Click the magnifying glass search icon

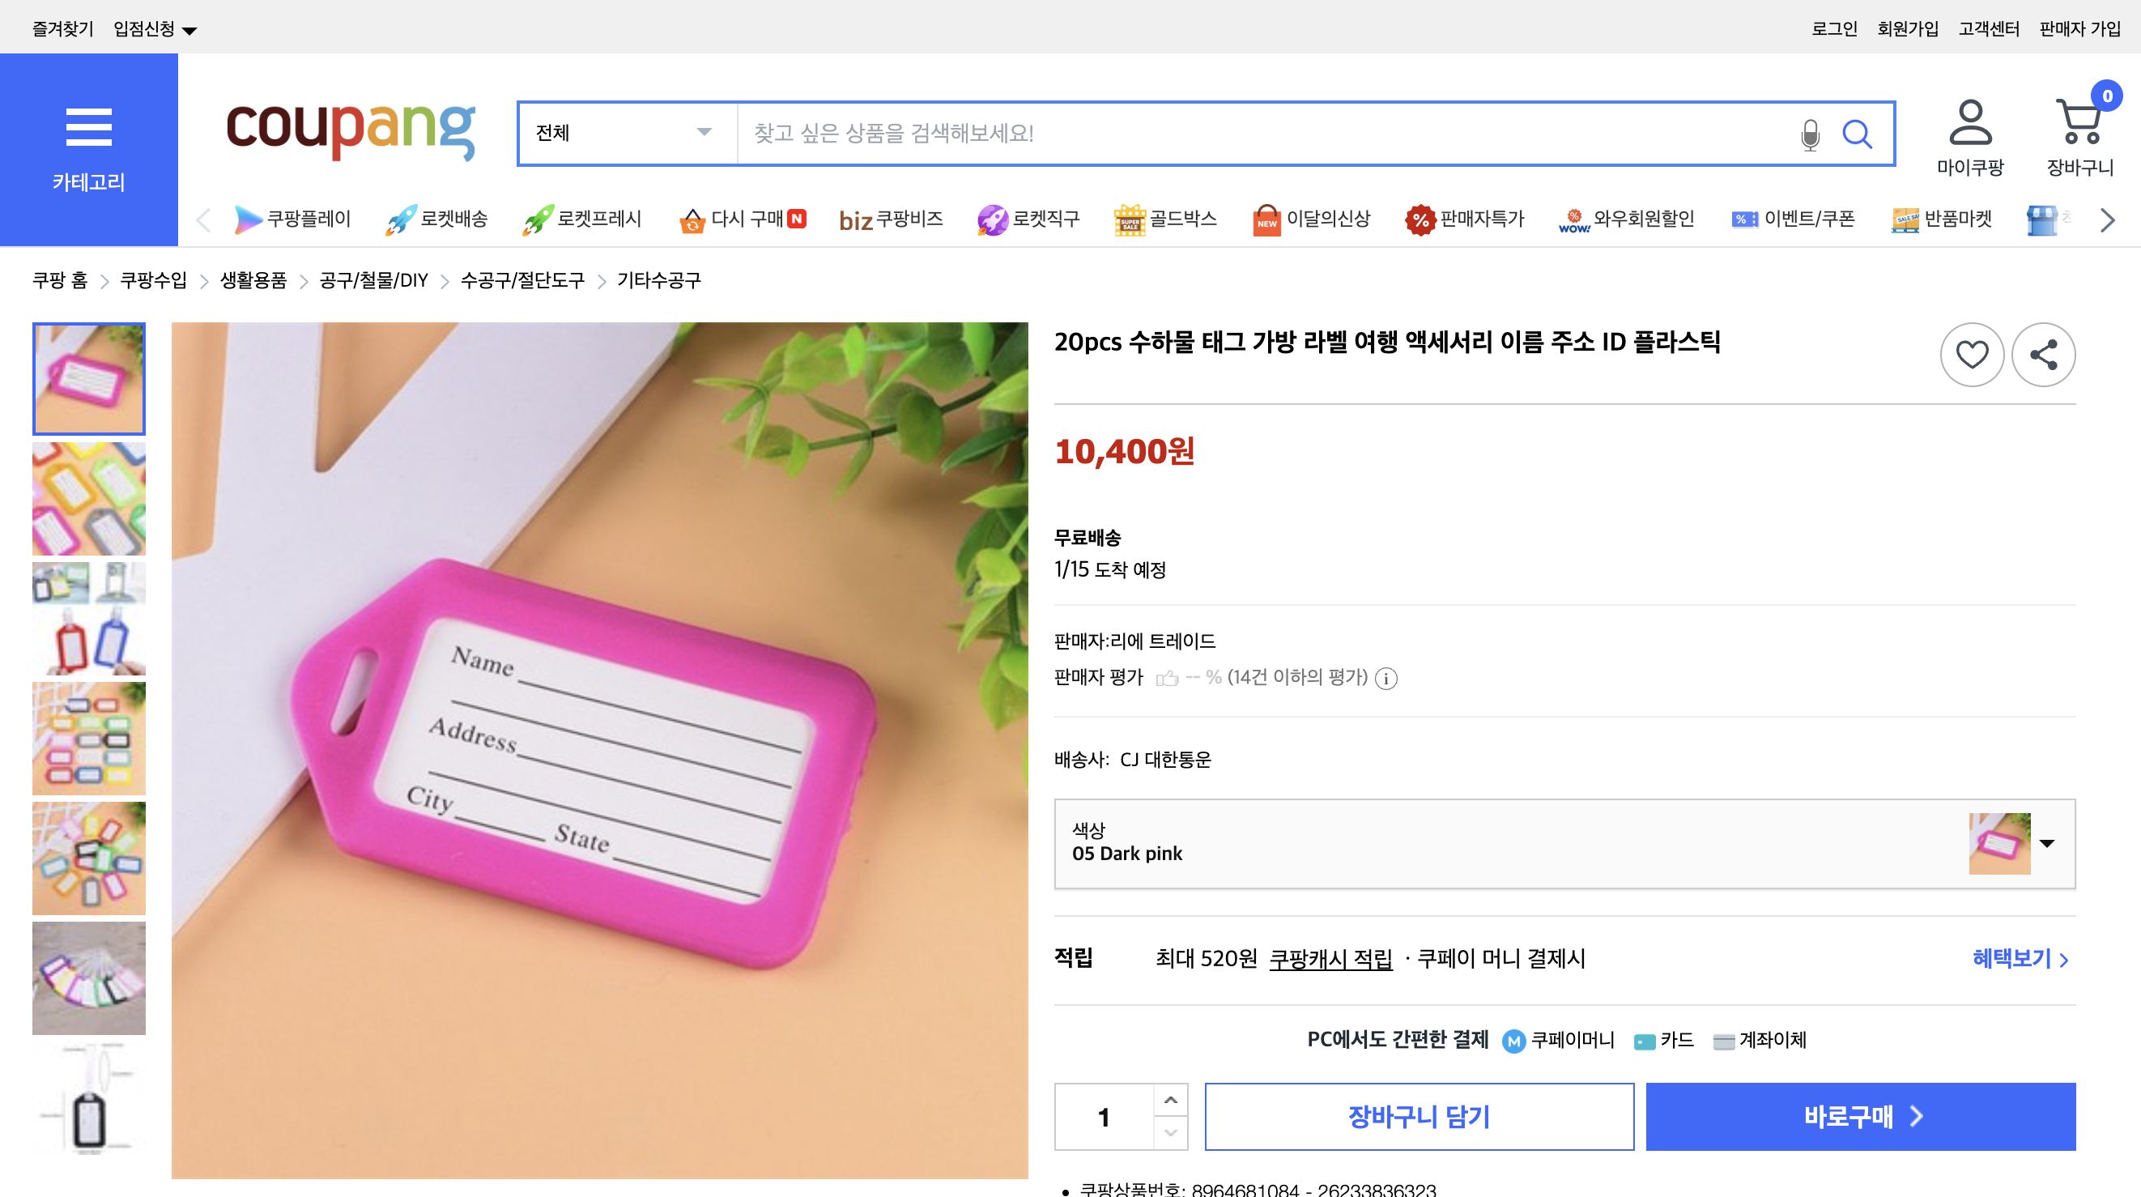tap(1859, 133)
